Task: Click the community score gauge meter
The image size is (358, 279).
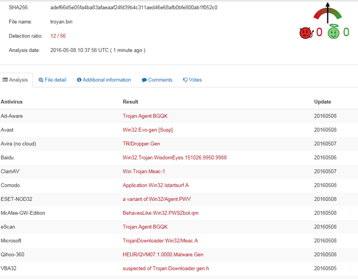Action: point(327,14)
